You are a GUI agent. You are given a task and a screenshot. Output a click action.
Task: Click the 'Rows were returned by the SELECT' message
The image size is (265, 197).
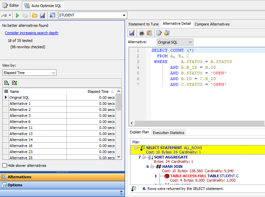coord(185,189)
